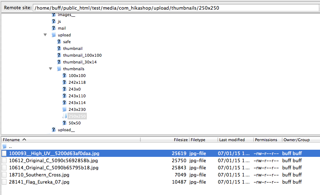Click the 243x114 folder icon

coord(64,103)
